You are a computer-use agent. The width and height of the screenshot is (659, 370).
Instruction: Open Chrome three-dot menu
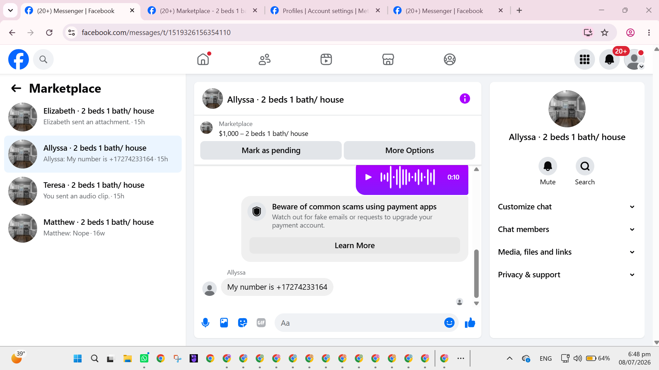pyautogui.click(x=649, y=33)
